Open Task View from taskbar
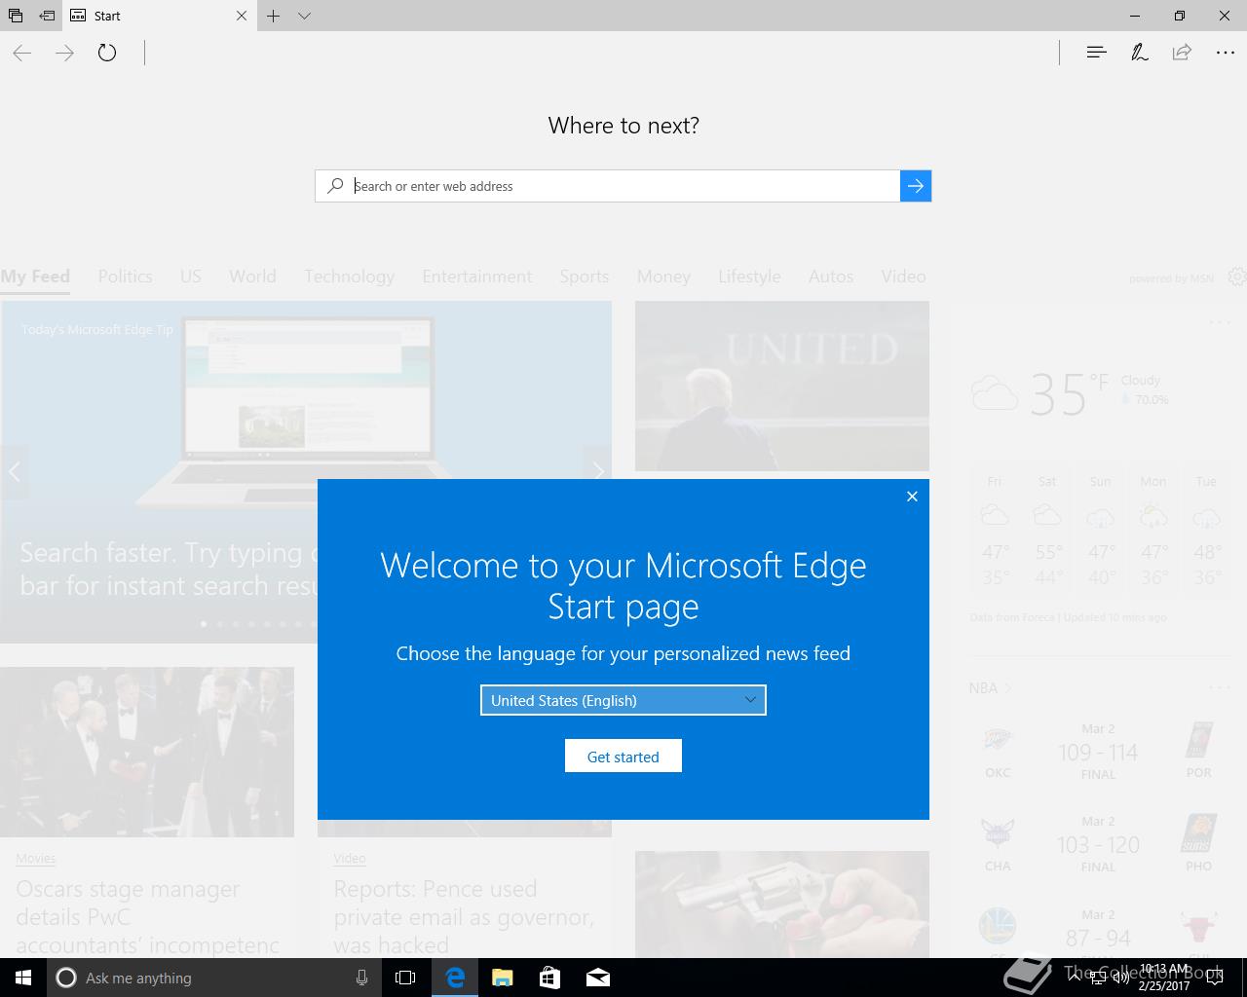The height and width of the screenshot is (997, 1247). pyautogui.click(x=405, y=978)
